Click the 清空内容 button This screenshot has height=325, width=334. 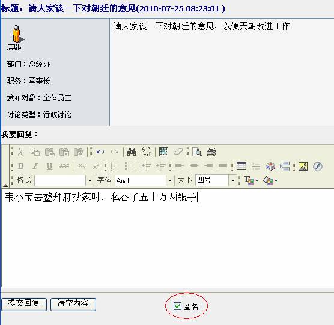73,304
